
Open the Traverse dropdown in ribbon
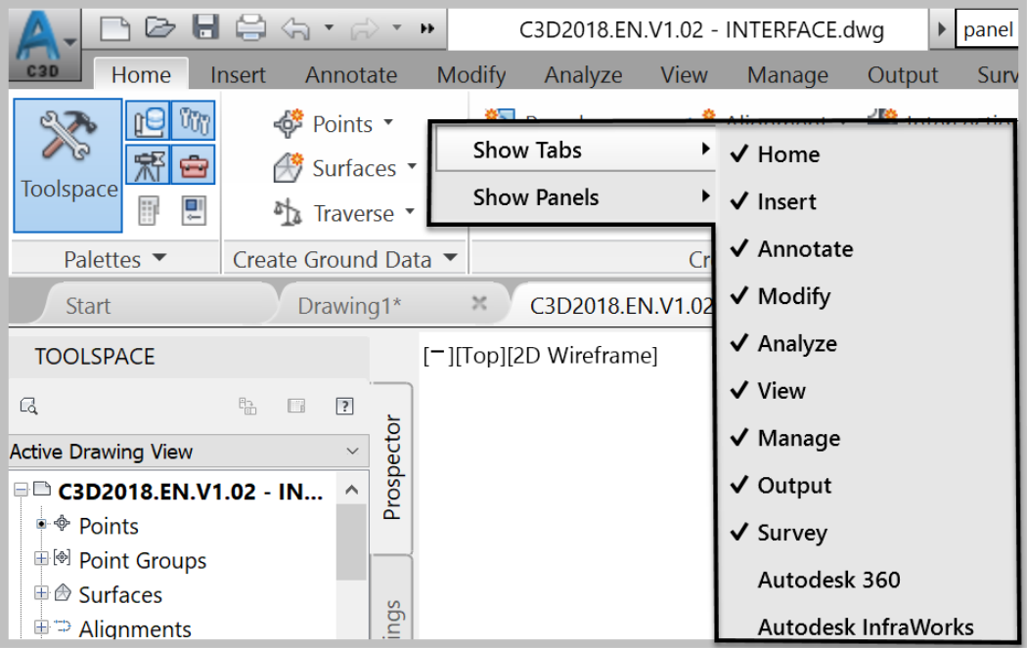pos(410,211)
